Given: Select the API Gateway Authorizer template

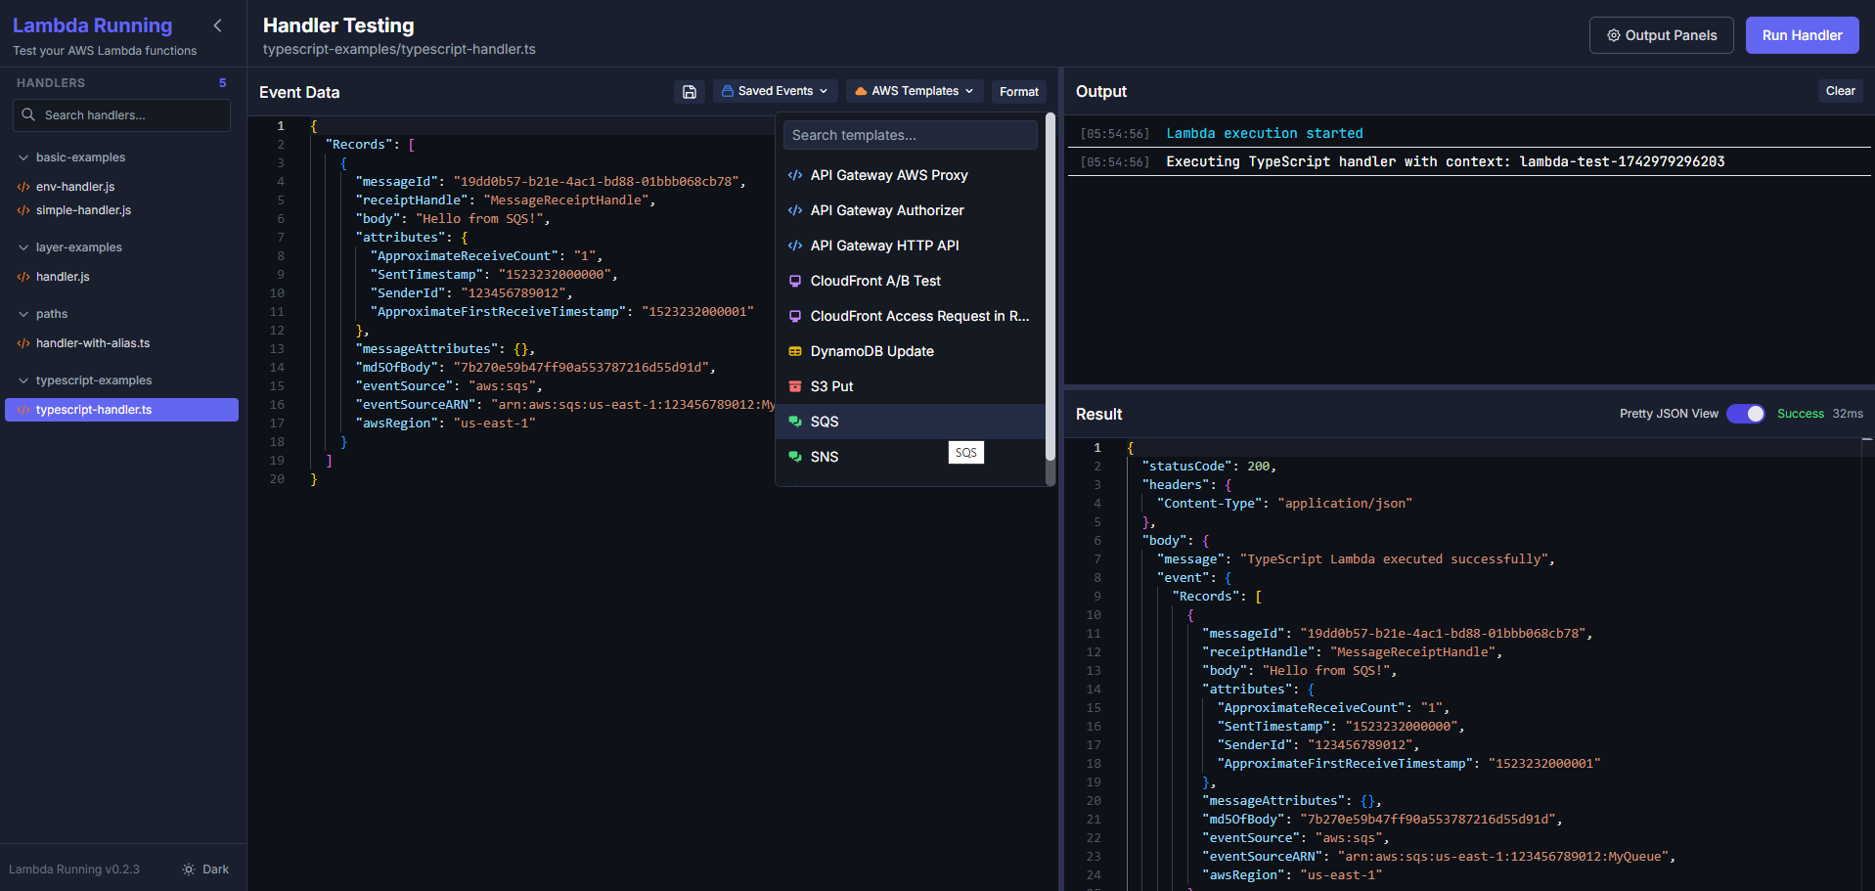Looking at the screenshot, I should coord(911,210).
